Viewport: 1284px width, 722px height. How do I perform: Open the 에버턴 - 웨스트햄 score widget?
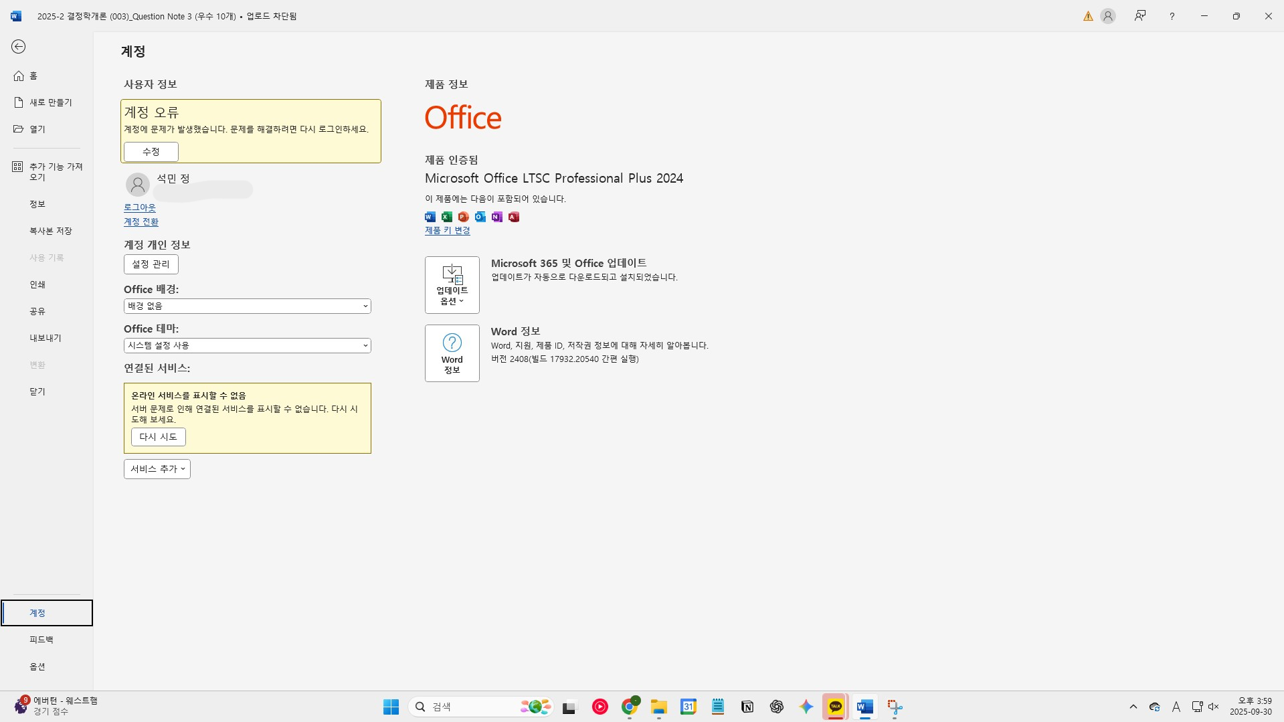[x=56, y=706]
